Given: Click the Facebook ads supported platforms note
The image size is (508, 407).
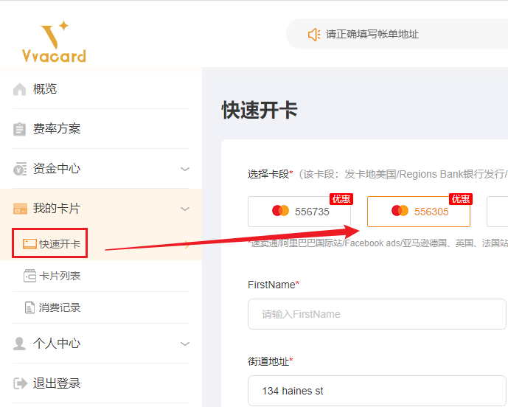Looking at the screenshot, I should (x=378, y=243).
